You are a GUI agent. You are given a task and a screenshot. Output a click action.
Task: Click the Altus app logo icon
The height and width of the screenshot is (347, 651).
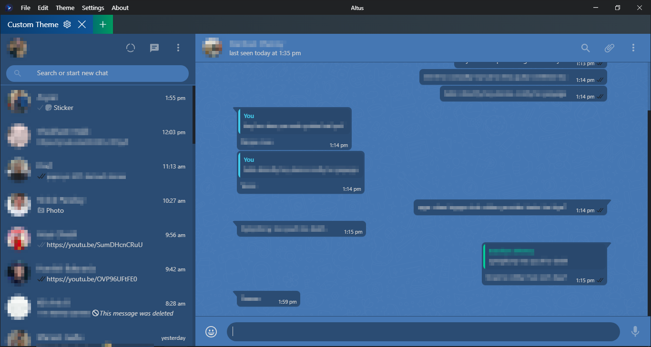tap(9, 8)
